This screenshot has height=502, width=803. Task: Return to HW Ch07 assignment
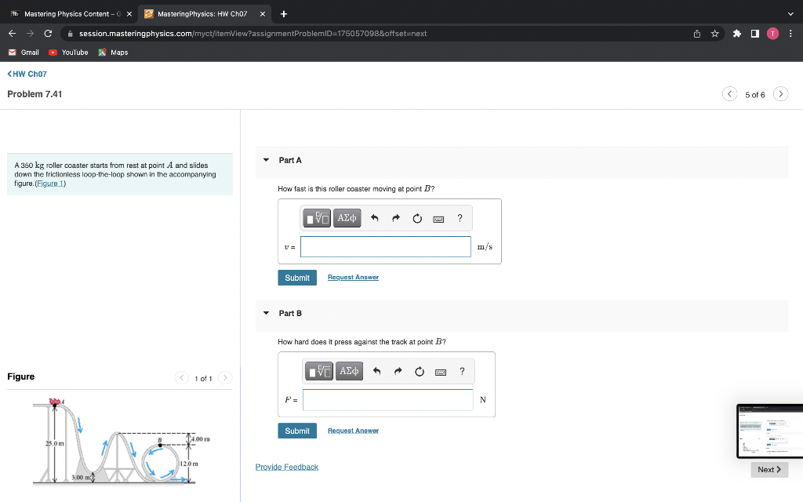point(27,74)
